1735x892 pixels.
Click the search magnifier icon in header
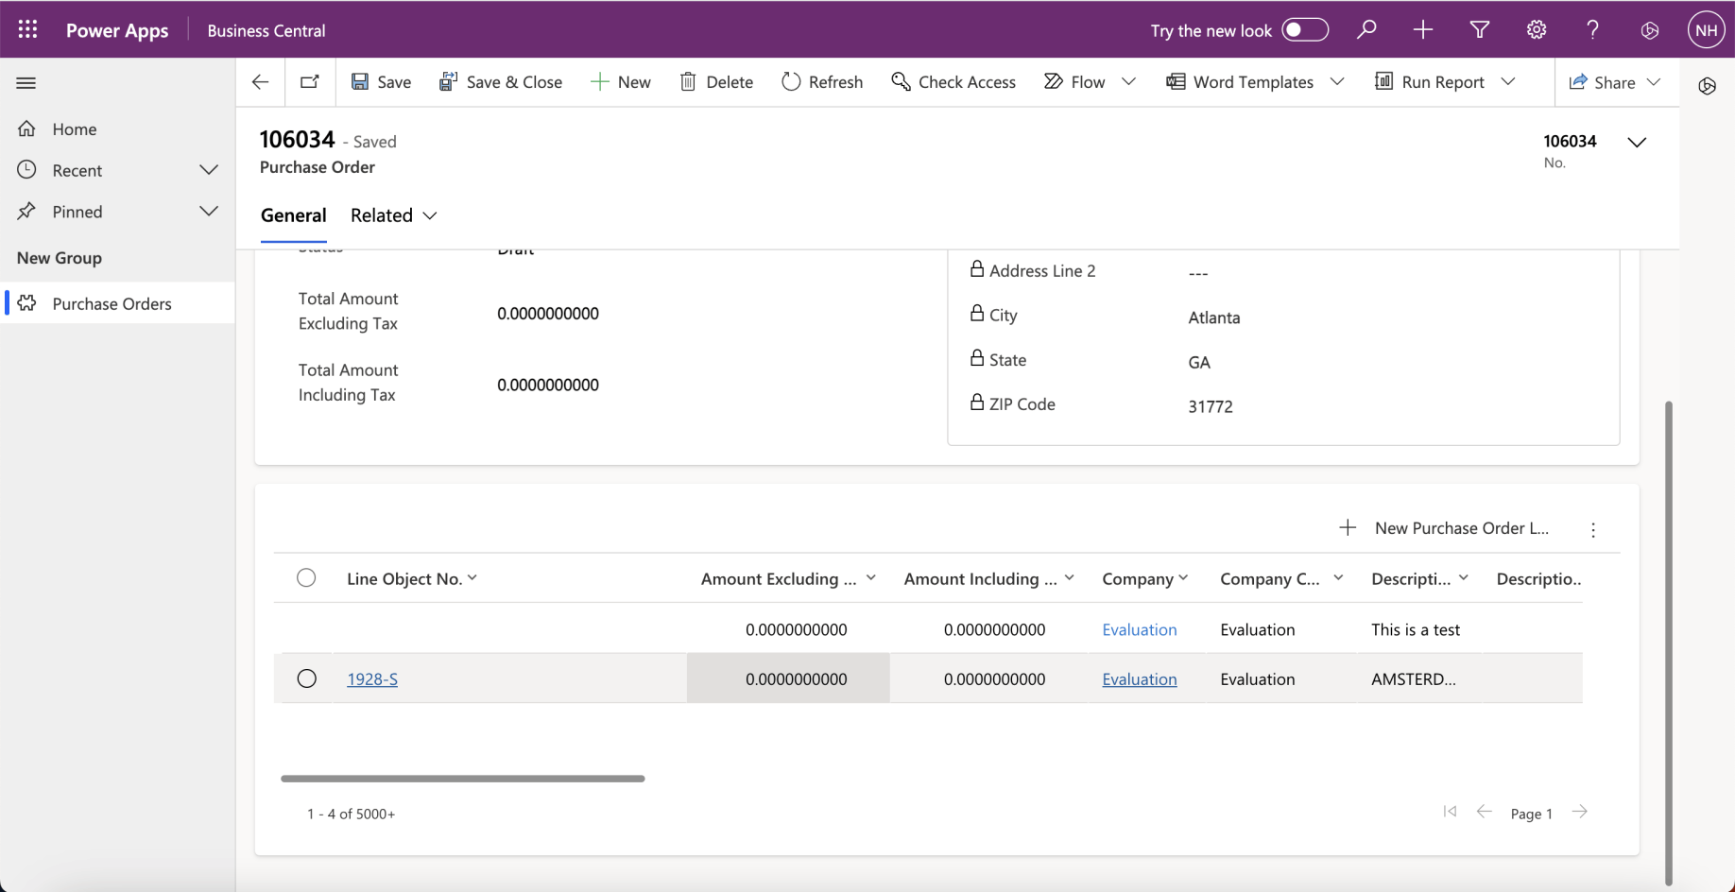pyautogui.click(x=1366, y=29)
